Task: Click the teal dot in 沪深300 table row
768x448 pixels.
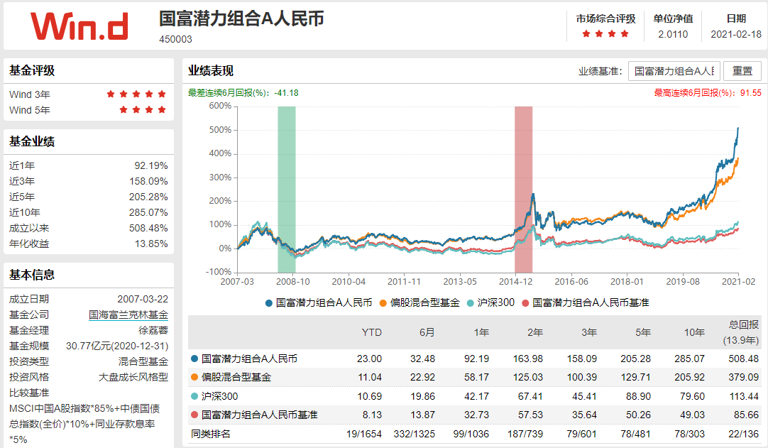Action: (194, 396)
